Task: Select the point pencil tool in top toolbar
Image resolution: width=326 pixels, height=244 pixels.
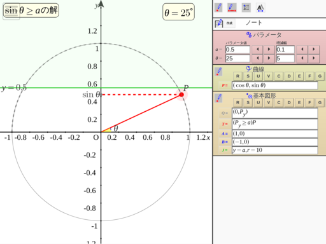Action: point(218,8)
